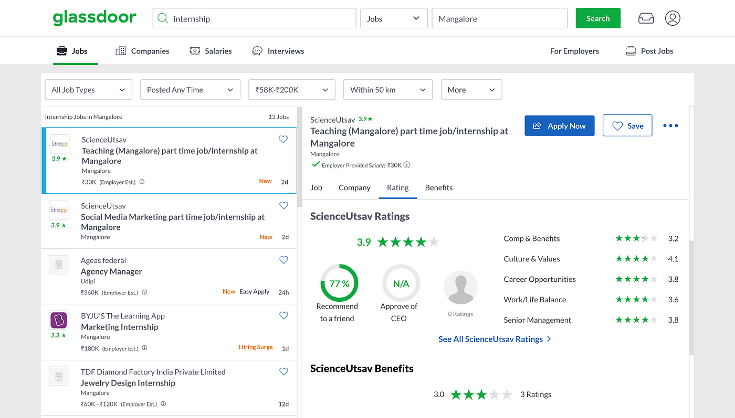
Task: Click the Post Jobs printer-style icon
Action: pos(631,51)
